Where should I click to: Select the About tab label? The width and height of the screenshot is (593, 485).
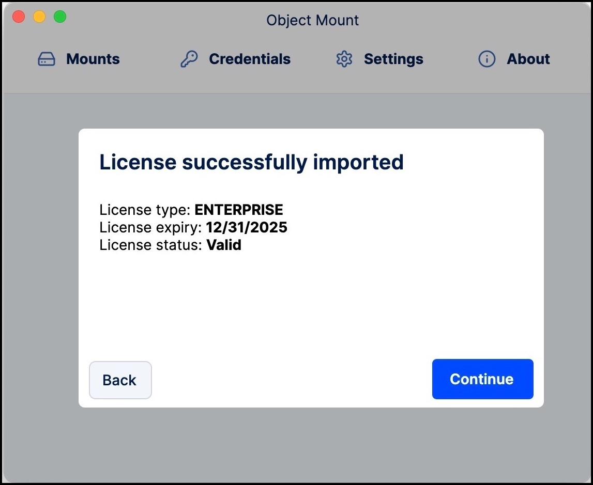click(x=528, y=59)
